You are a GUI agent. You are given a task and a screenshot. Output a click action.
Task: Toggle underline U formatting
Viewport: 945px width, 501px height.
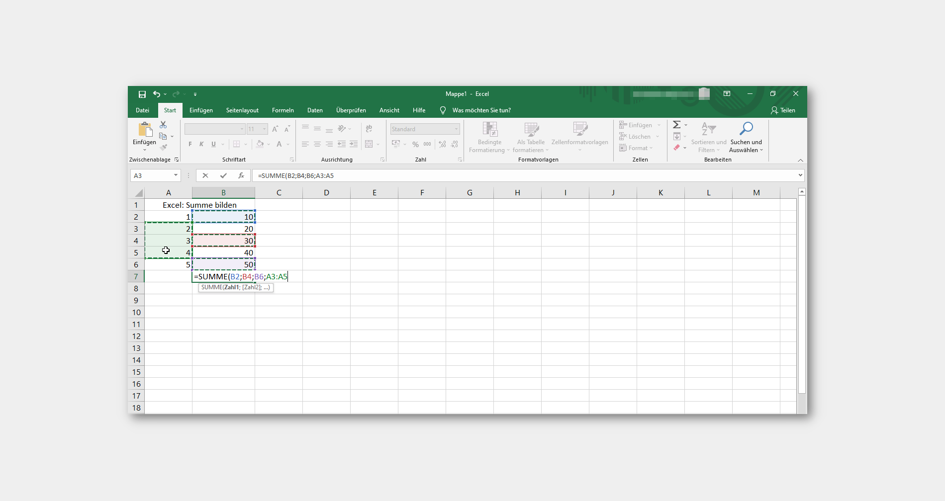tap(213, 144)
